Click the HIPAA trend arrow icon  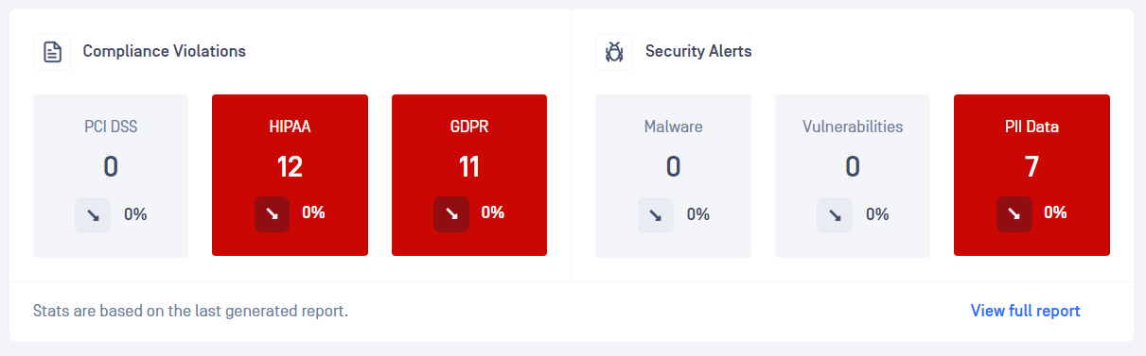[272, 214]
